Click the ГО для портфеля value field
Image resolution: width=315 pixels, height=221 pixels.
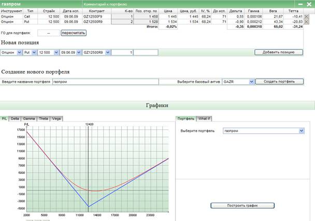click(48, 33)
